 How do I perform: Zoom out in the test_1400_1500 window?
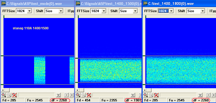point(83,95)
